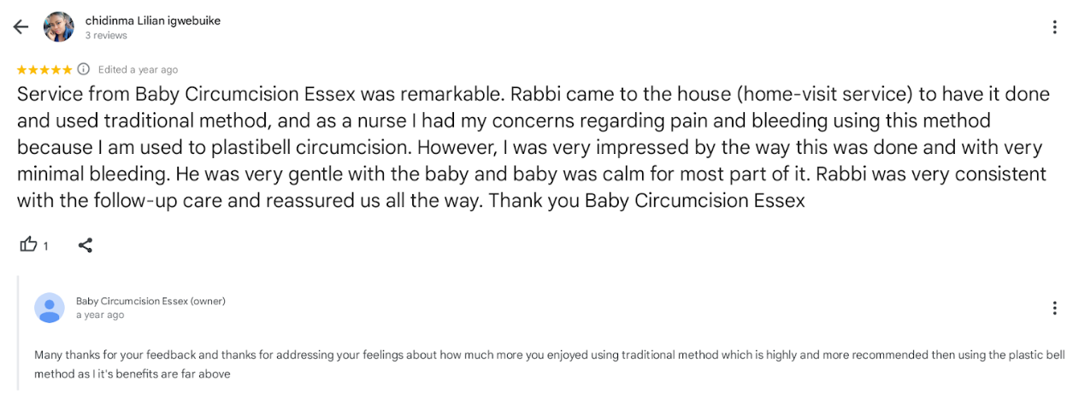
Task: Click the info icon beside the star rating
Action: click(x=84, y=69)
